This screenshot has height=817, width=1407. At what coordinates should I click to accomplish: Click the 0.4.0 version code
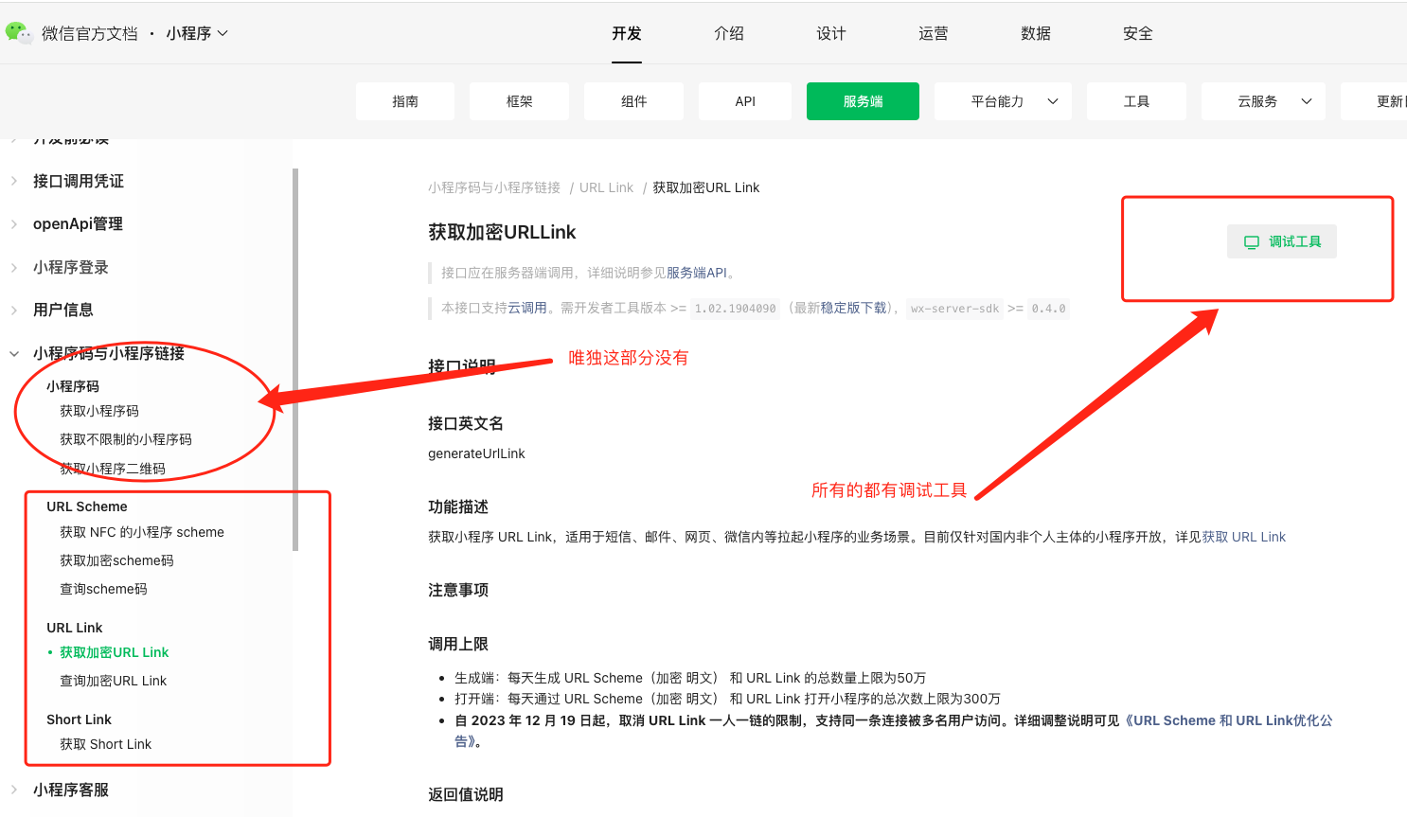(x=1048, y=309)
